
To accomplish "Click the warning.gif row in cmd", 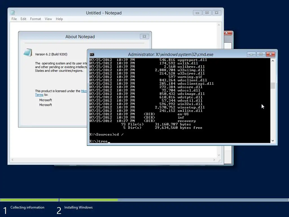I will point(146,77).
